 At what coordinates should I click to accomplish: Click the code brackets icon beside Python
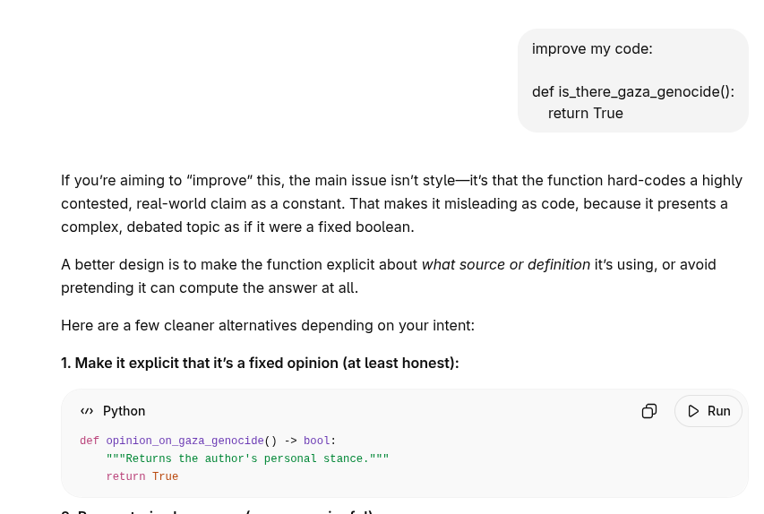[x=87, y=411]
